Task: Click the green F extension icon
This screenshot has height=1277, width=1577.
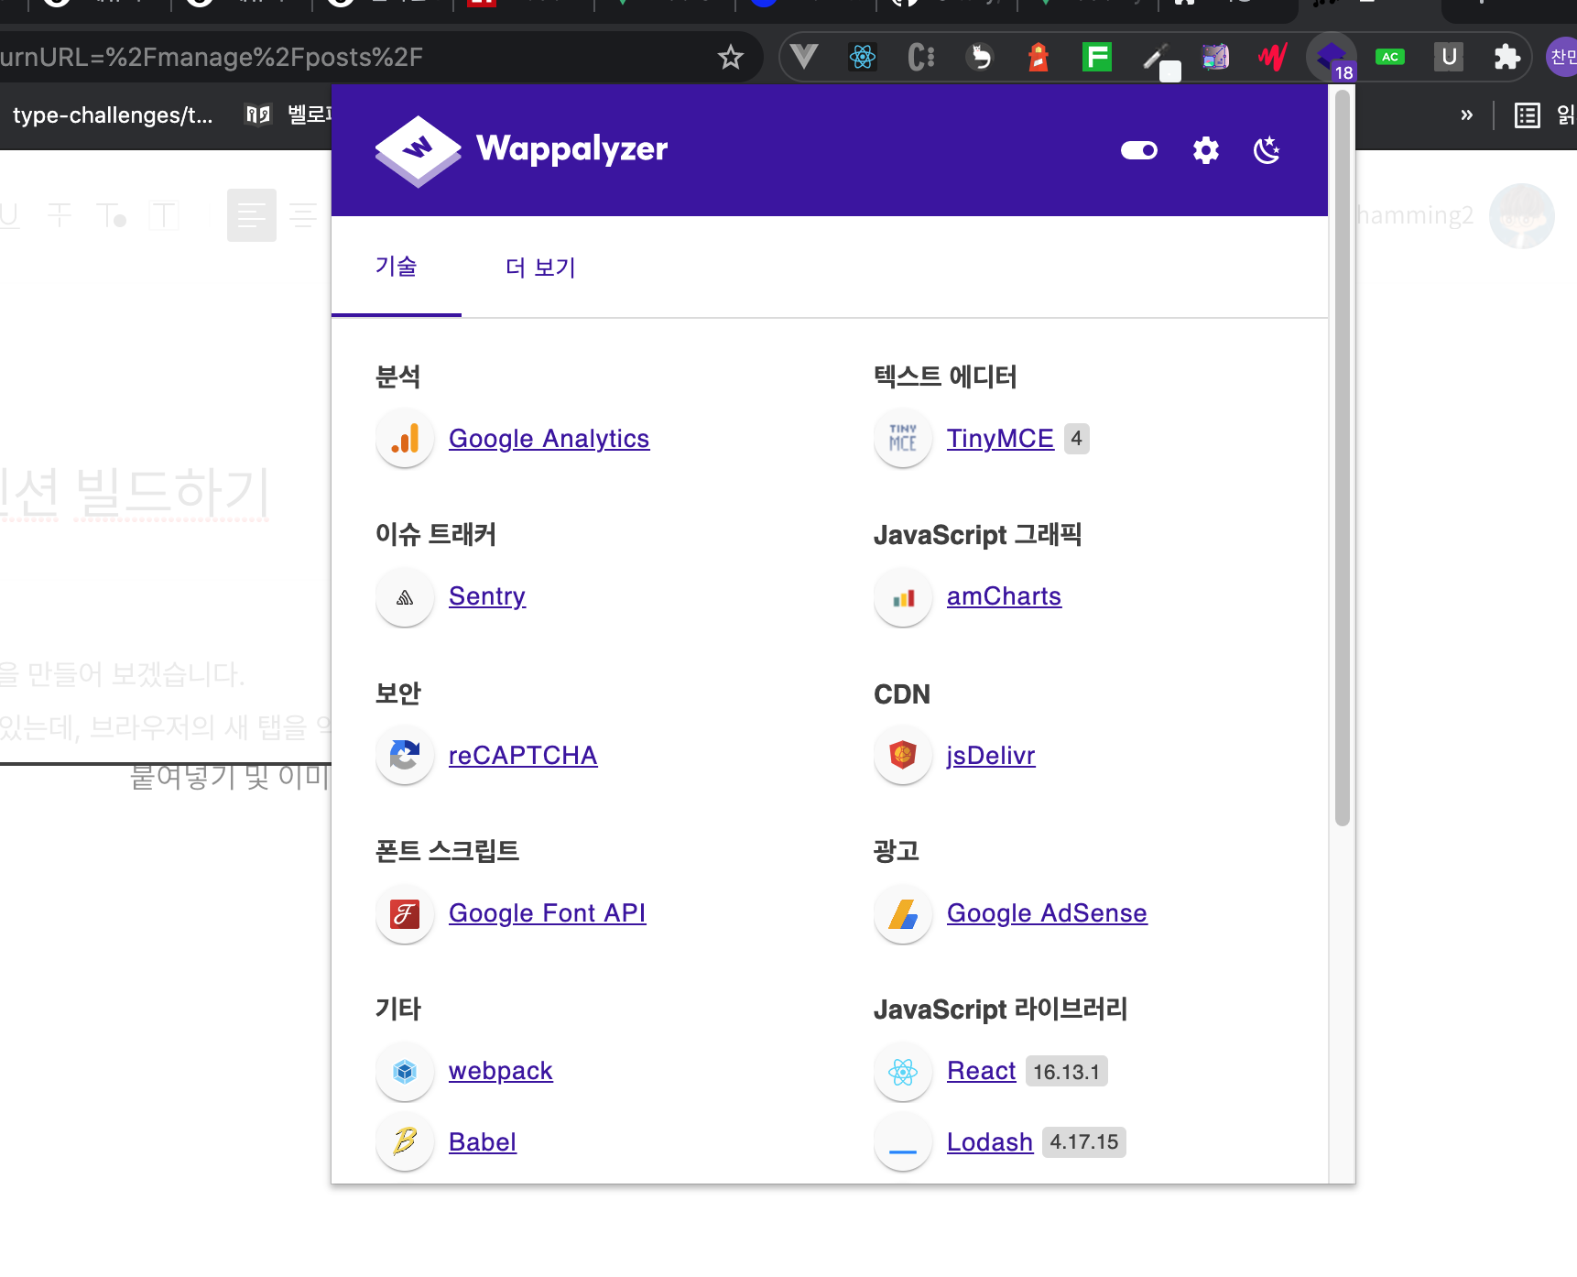Action: click(x=1097, y=57)
